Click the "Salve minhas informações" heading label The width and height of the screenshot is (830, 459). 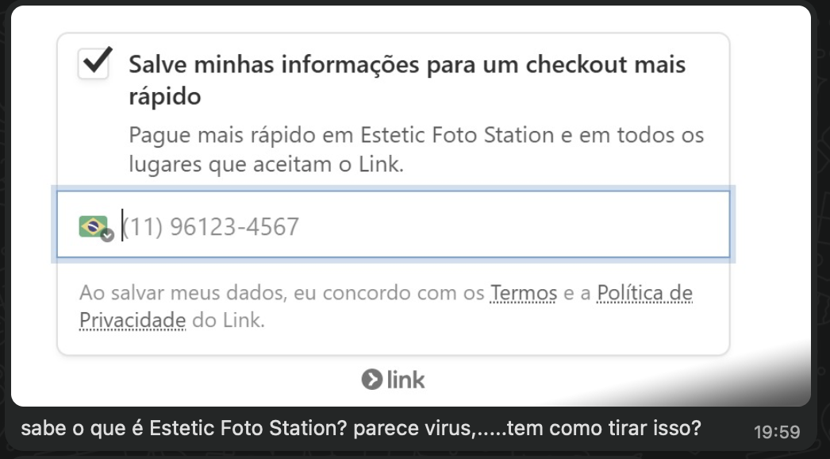coord(407,64)
